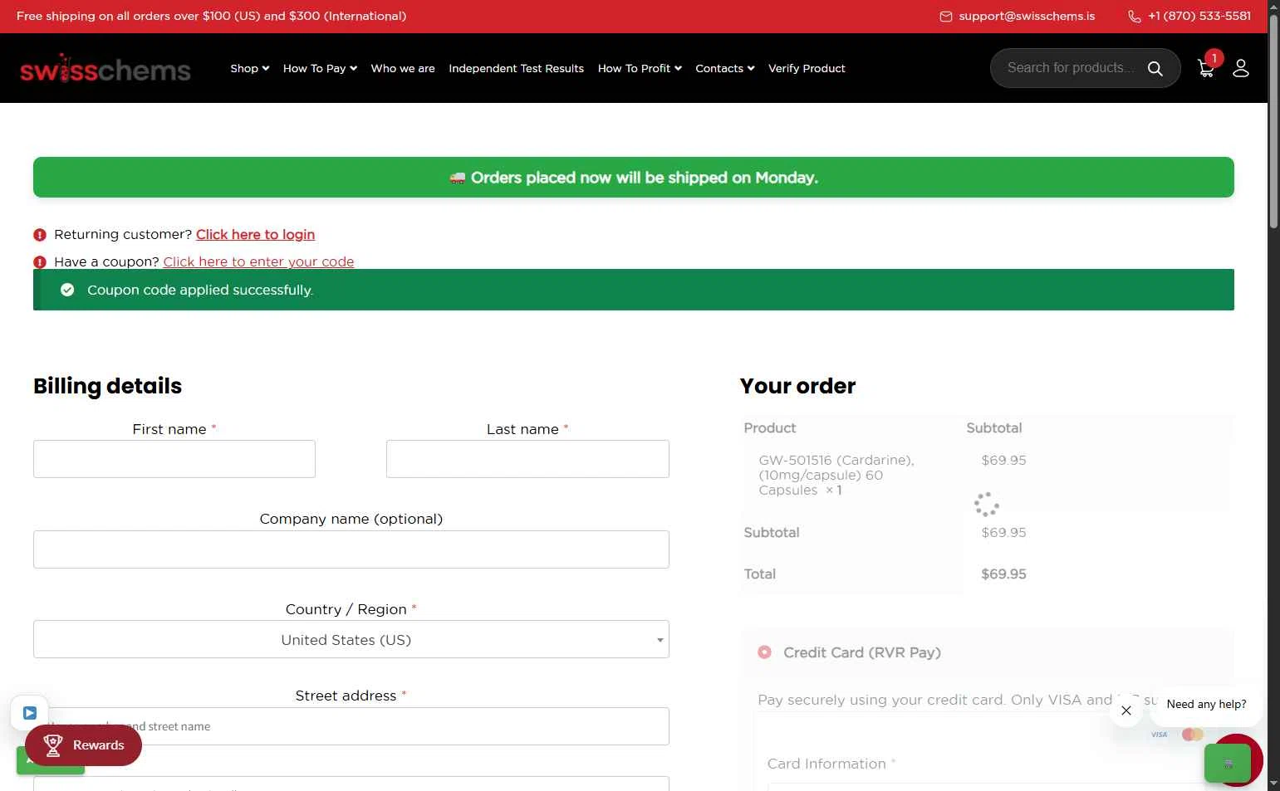Viewport: 1280px width, 791px height.
Task: Click the coupon applied checkmark icon
Action: point(67,290)
